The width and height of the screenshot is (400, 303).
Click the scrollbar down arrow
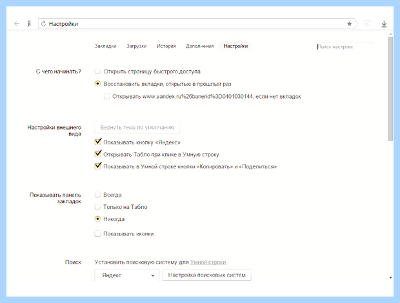390,277
